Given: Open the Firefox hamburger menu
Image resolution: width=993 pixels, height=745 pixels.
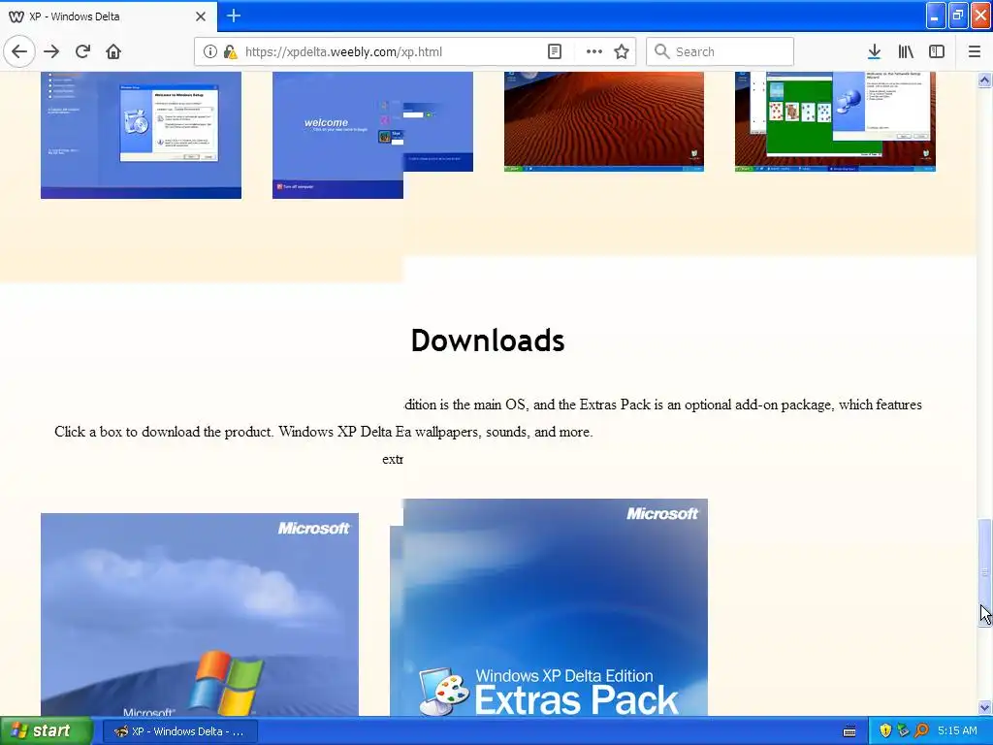Looking at the screenshot, I should (974, 52).
